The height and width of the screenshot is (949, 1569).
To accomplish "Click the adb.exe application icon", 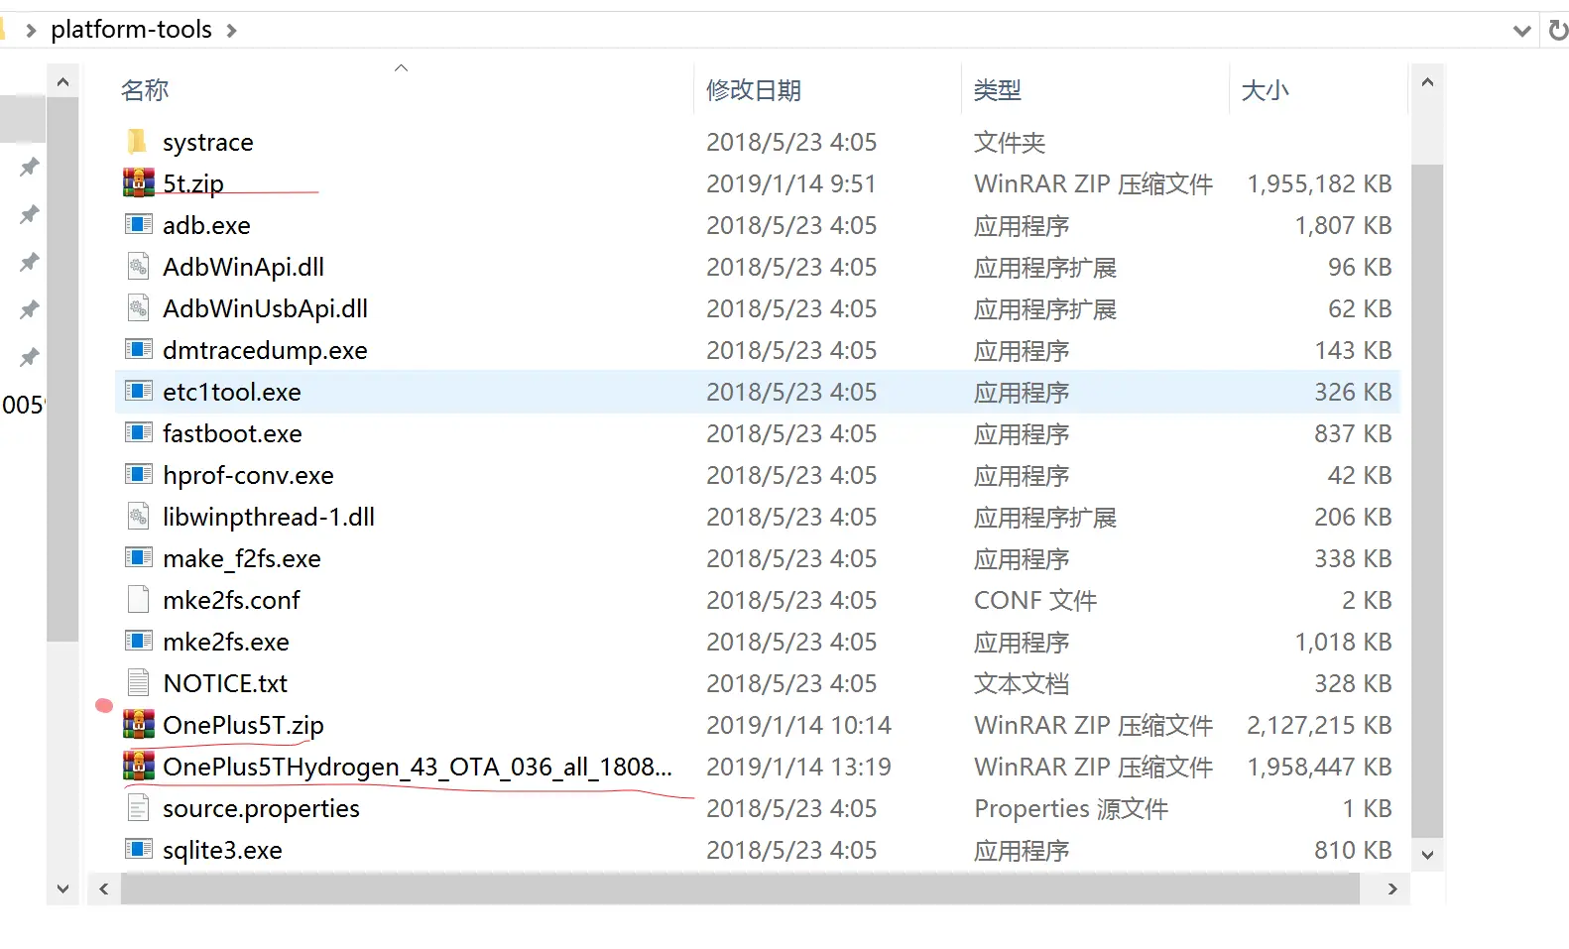I will [x=138, y=225].
